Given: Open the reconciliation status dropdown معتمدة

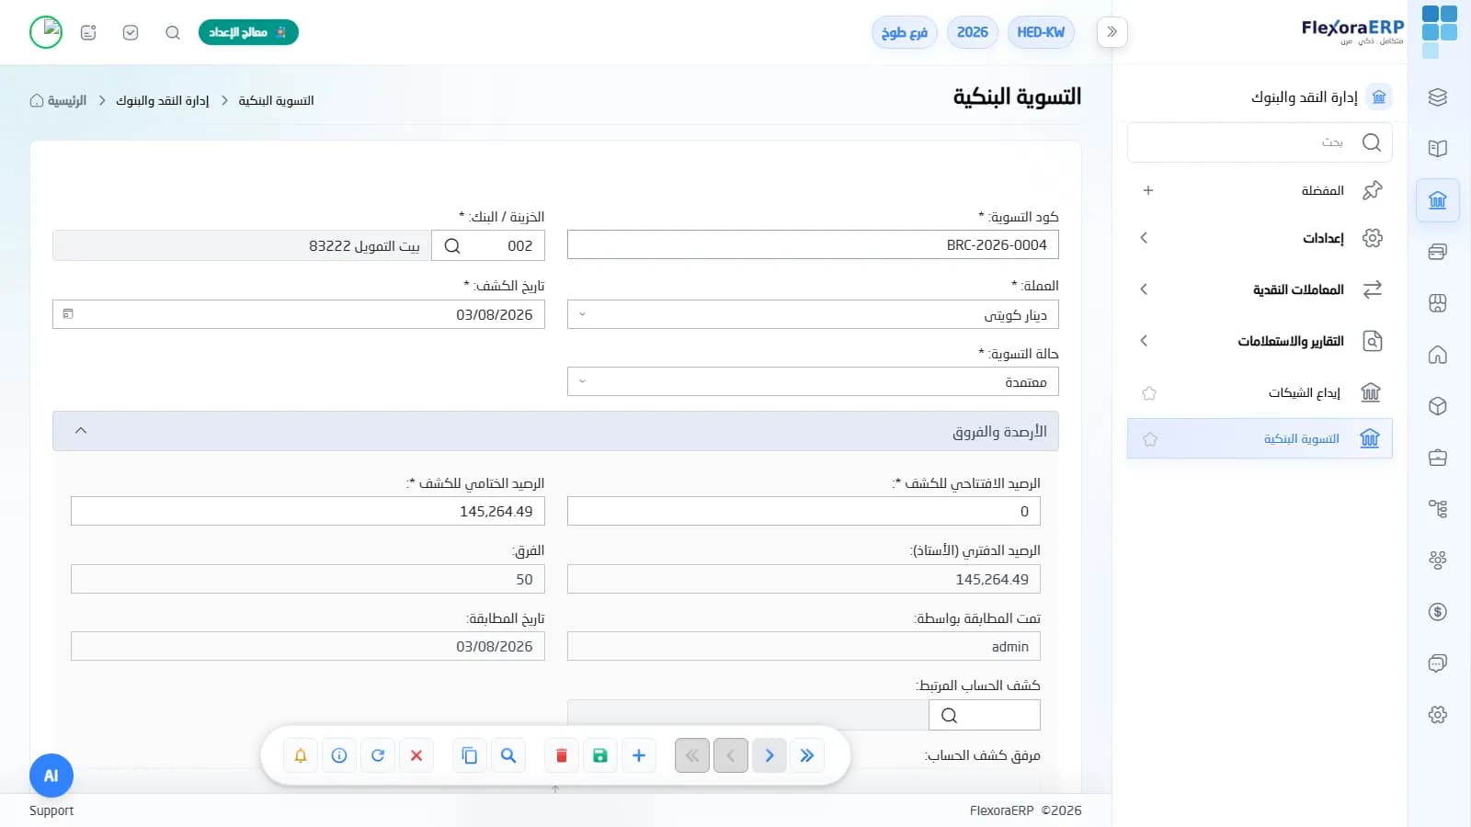Looking at the screenshot, I should click(x=813, y=381).
